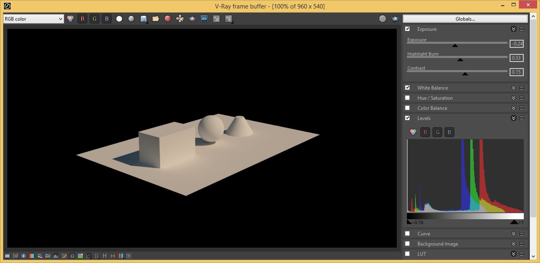Open the RGB color channel dropdown
Screen dimensions: 540x263
34,19
